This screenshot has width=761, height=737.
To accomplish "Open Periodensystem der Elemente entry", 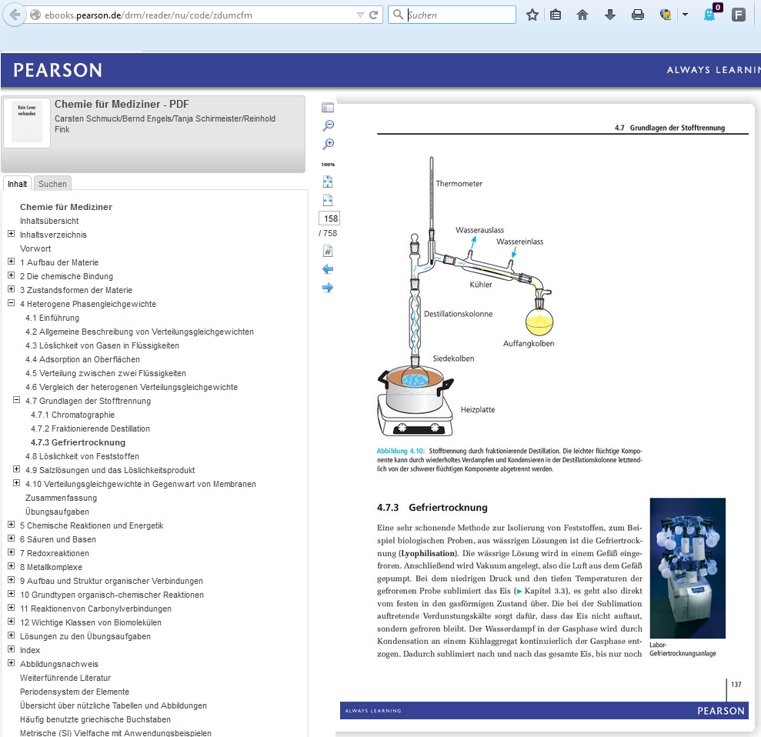I will pos(75,692).
